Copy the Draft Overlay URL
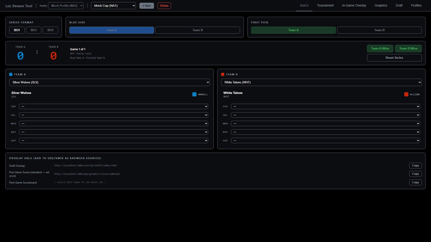Viewport: 431px width, 242px height. pos(416,165)
